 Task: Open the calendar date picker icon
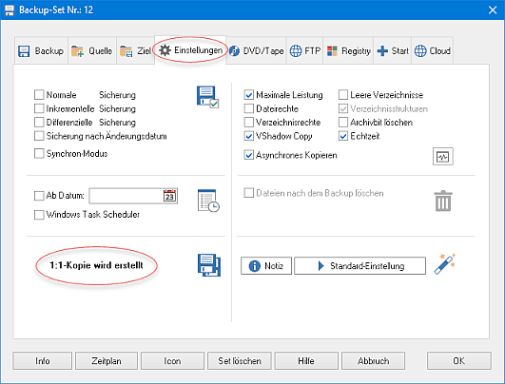(x=169, y=196)
